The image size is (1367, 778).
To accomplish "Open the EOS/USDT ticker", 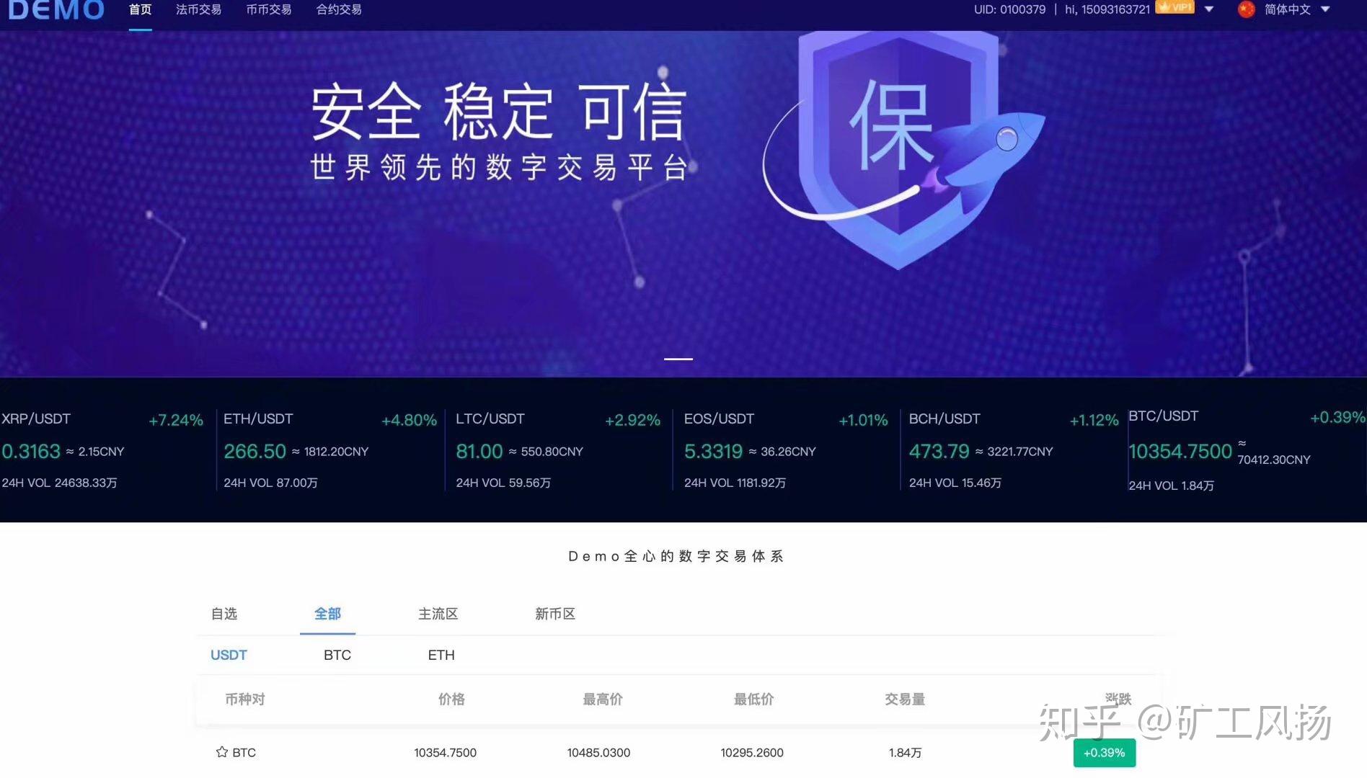I will tap(786, 450).
